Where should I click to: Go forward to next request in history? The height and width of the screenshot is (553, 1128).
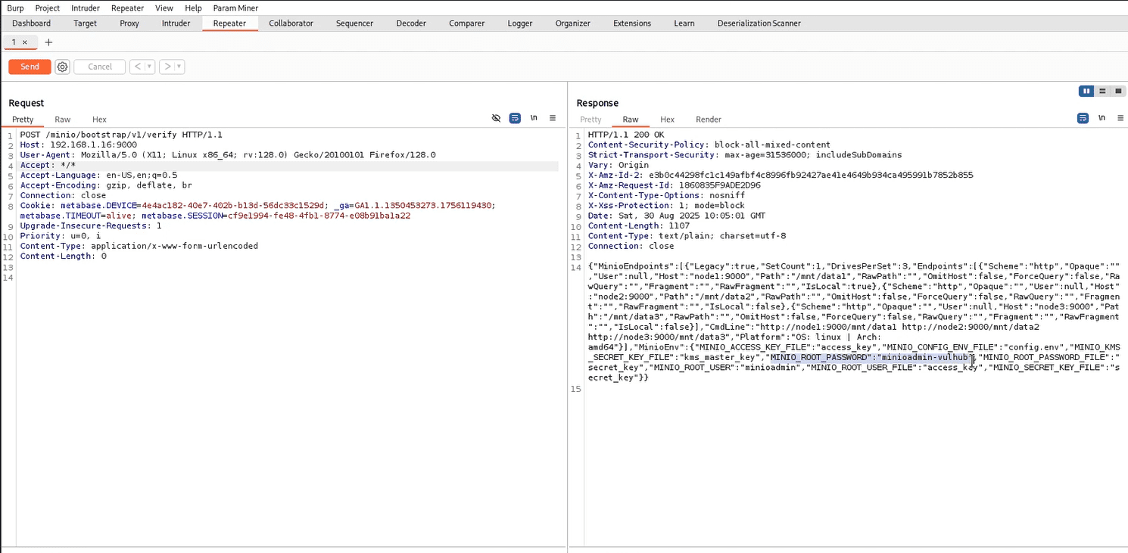167,67
